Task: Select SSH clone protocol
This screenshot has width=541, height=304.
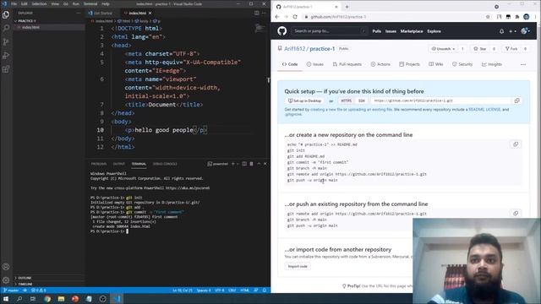Action: pos(361,100)
